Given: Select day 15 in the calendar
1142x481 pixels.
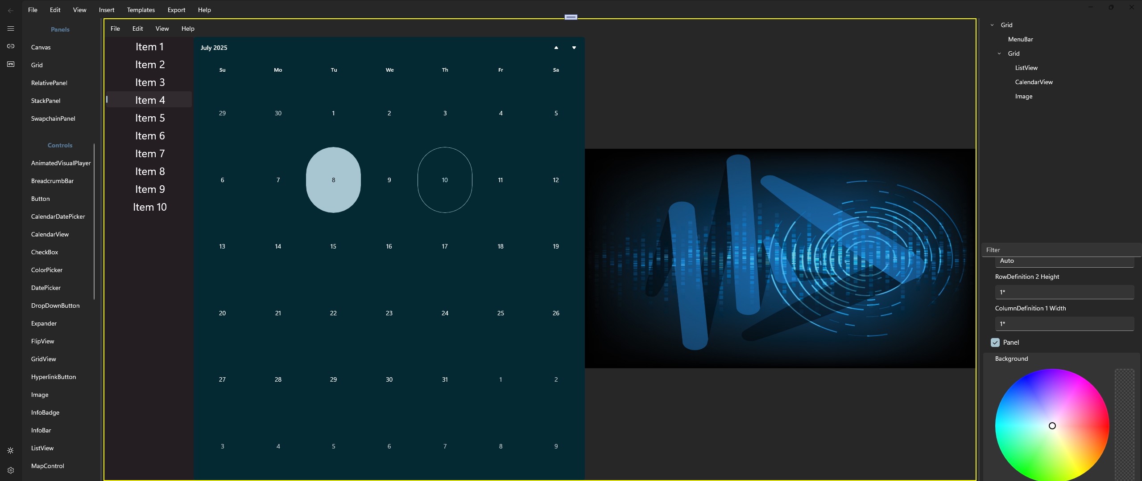Looking at the screenshot, I should coord(333,246).
